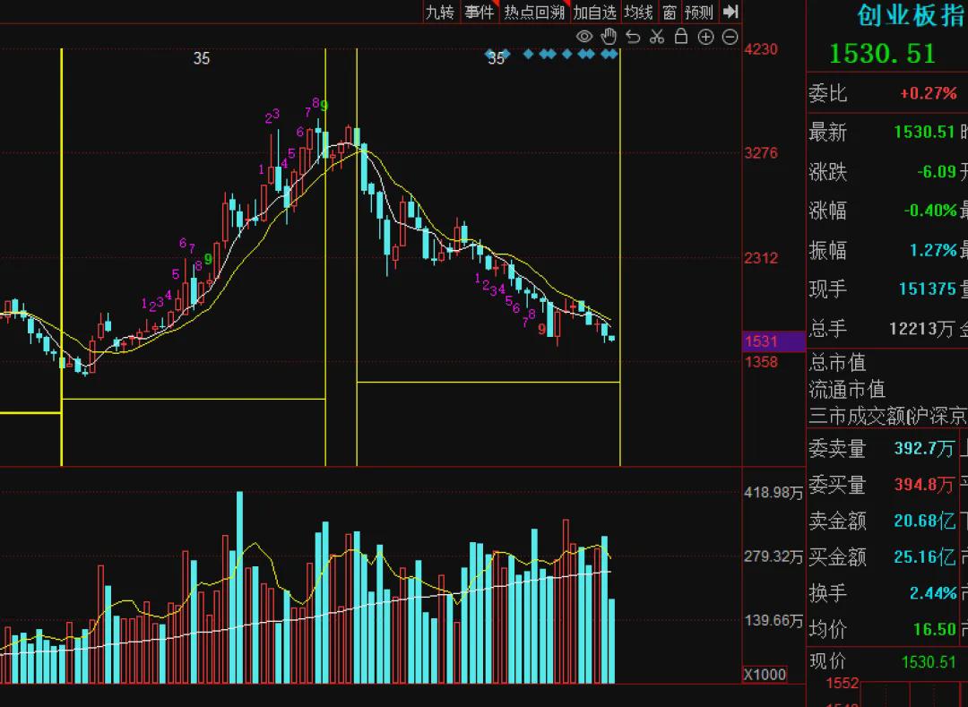
Task: Open 热点回溯 hotspot review
Action: (x=534, y=13)
